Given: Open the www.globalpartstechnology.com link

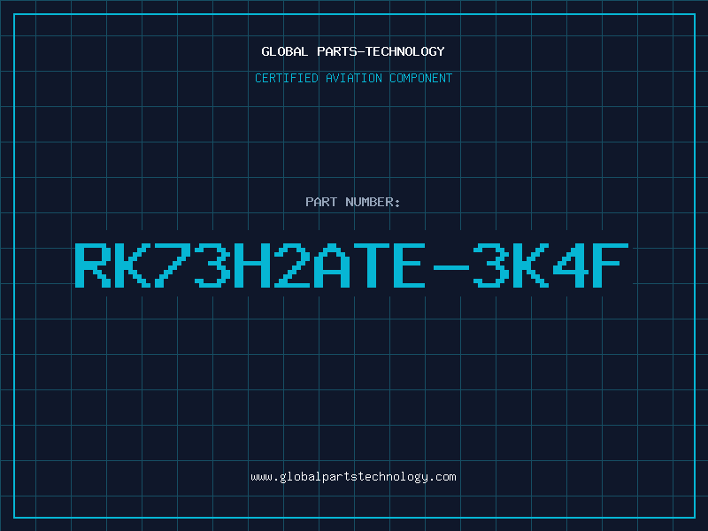Looking at the screenshot, I should point(353,477).
